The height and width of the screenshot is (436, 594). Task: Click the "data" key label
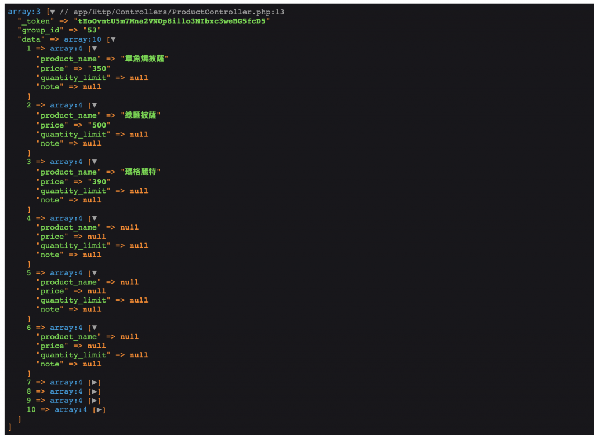point(31,39)
